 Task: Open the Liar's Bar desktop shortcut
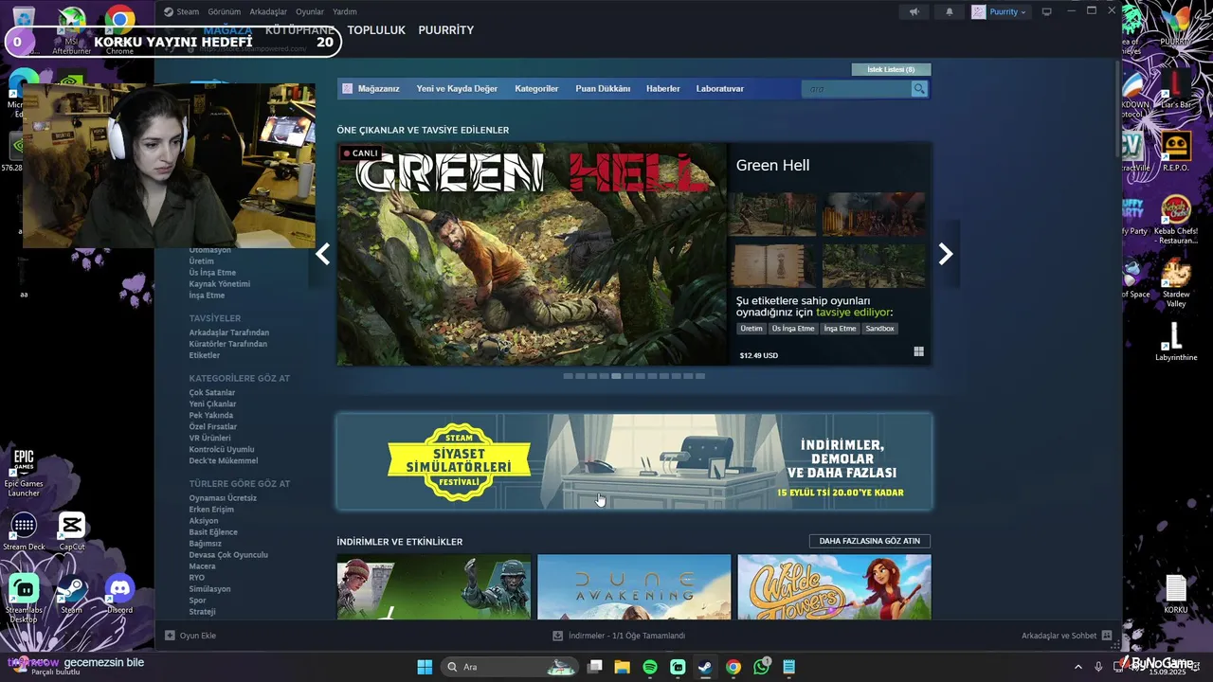[x=1176, y=88]
